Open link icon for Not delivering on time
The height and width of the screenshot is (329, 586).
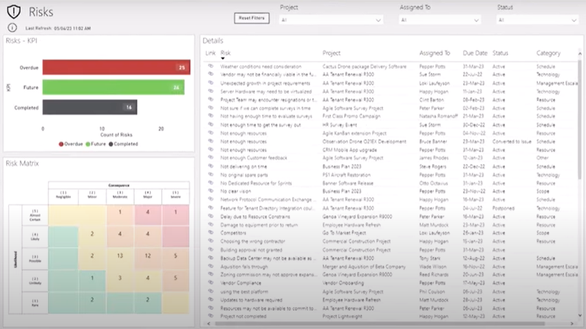tap(211, 167)
